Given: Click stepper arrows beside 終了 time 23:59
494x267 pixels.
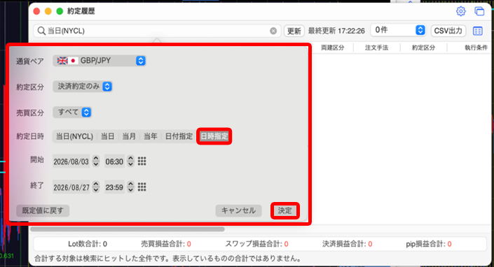Looking at the screenshot, I should pyautogui.click(x=130, y=187).
